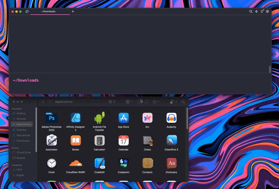Select Dictionary app icon
The width and height of the screenshot is (279, 189).
(171, 163)
